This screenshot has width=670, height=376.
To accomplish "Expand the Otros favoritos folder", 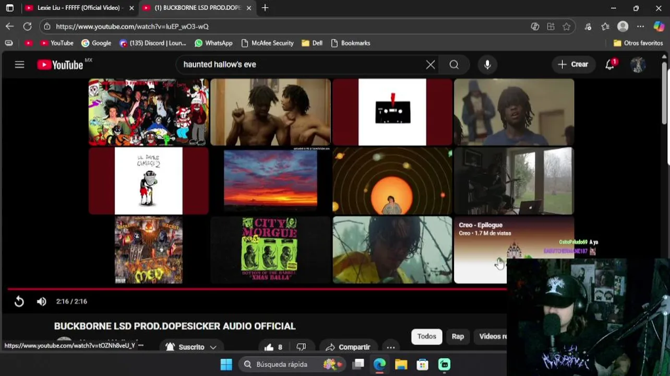I will point(638,43).
